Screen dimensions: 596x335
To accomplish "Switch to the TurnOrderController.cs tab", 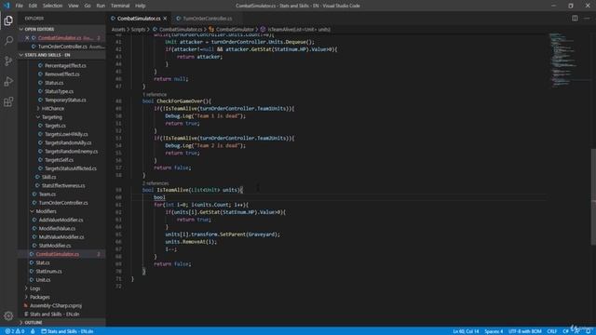I will (x=207, y=19).
